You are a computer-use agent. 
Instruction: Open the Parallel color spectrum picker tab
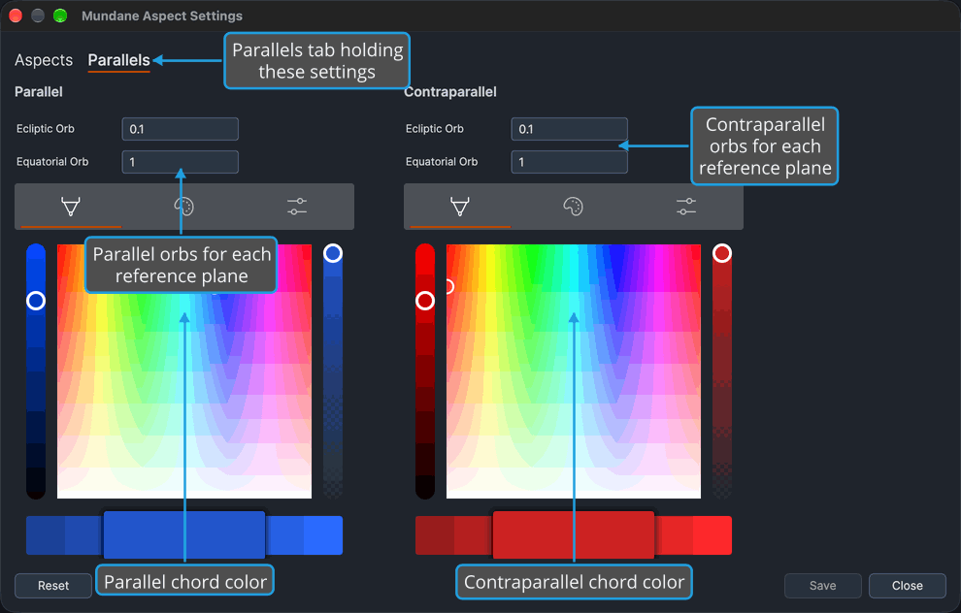click(71, 207)
